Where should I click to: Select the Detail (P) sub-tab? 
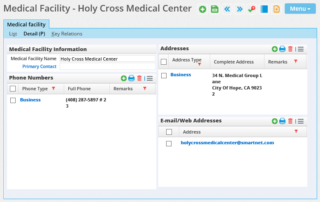point(34,34)
